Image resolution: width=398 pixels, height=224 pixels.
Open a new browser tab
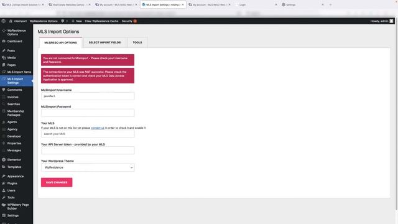330,4
